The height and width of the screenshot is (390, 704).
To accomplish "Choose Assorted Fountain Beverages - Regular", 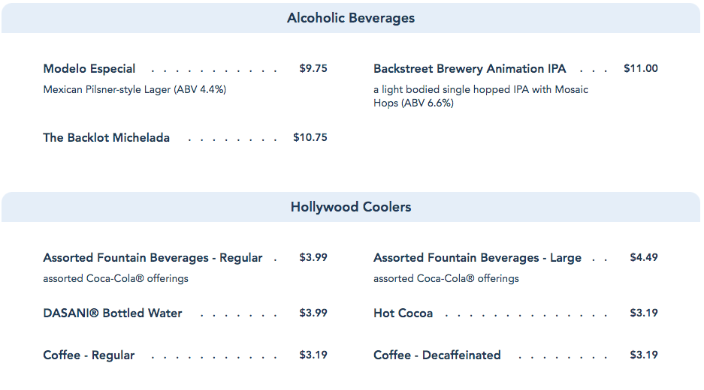I will coord(153,258).
